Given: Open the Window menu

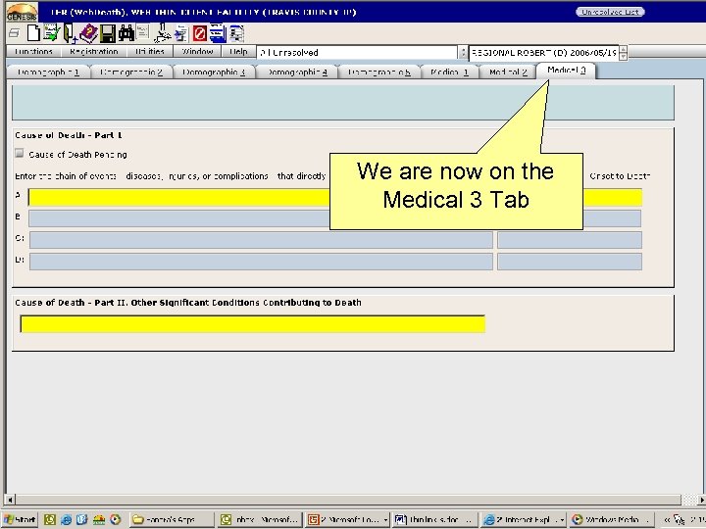Looking at the screenshot, I should 197,51.
